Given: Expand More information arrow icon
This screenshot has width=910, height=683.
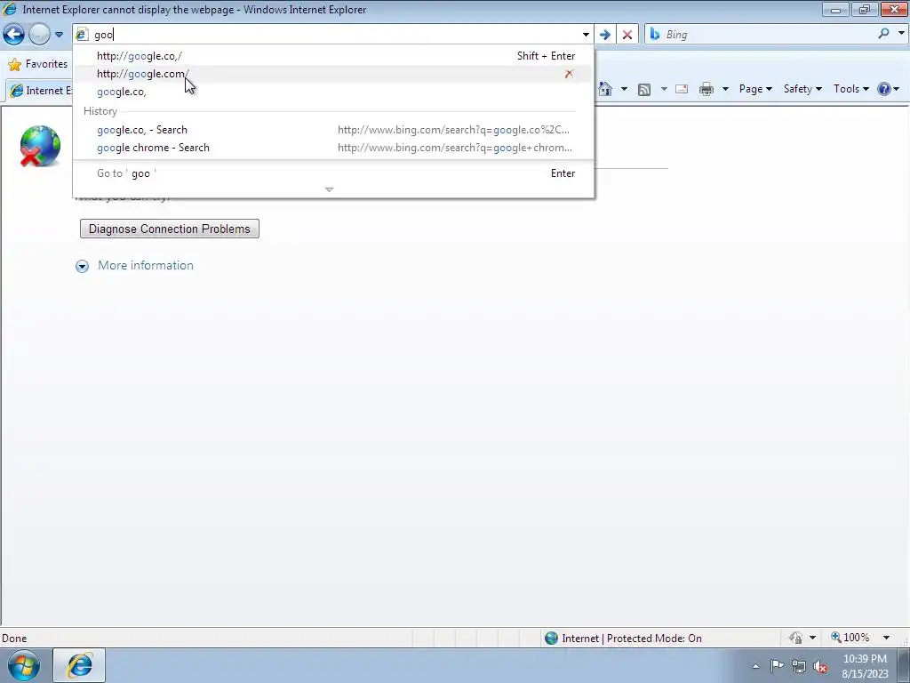Looking at the screenshot, I should tap(82, 266).
